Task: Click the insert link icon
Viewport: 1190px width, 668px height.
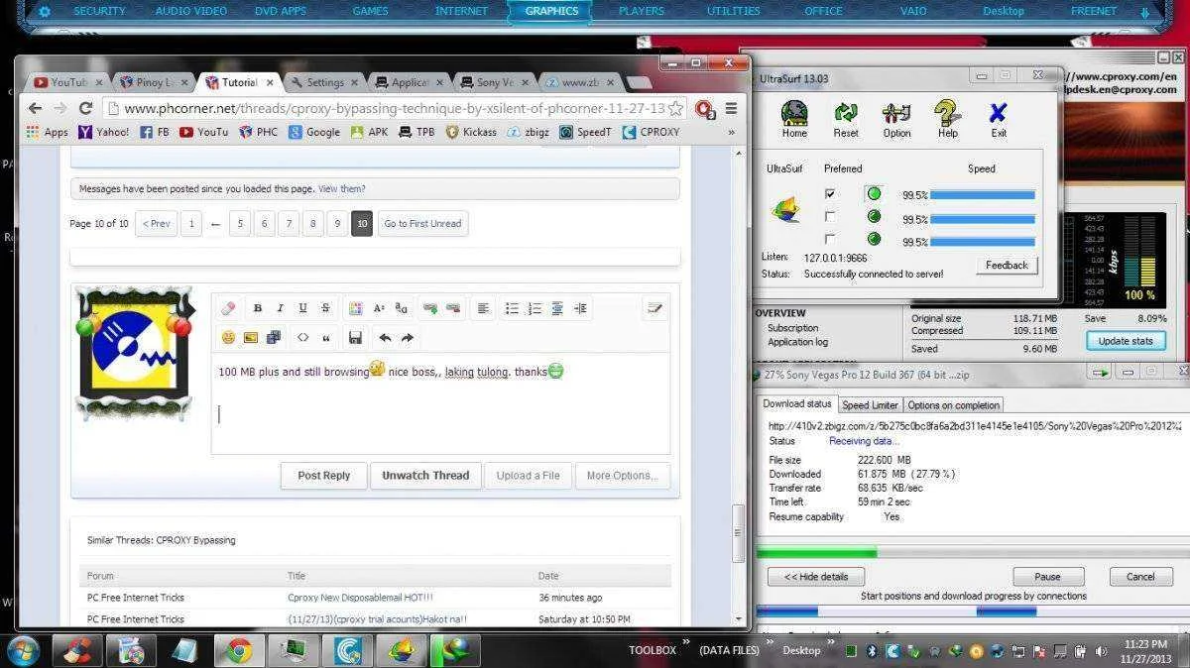Action: click(x=430, y=308)
